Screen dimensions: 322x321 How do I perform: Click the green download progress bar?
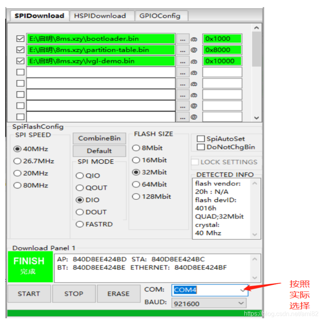(135, 313)
